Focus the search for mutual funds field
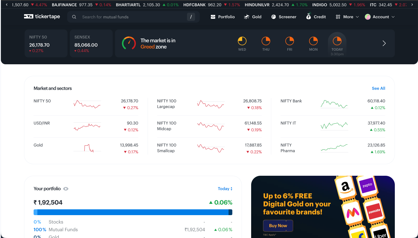 (133, 17)
